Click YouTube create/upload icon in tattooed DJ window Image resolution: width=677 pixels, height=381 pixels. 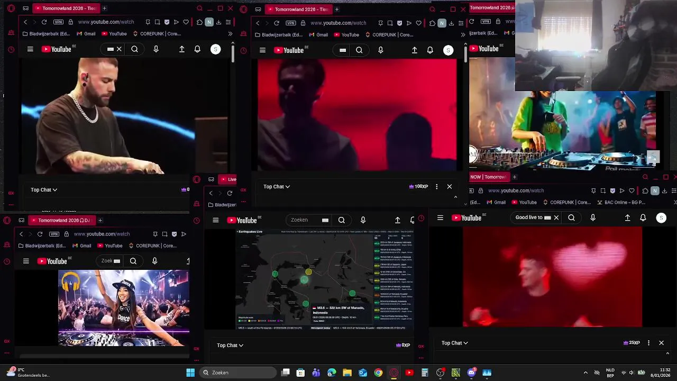(x=181, y=49)
